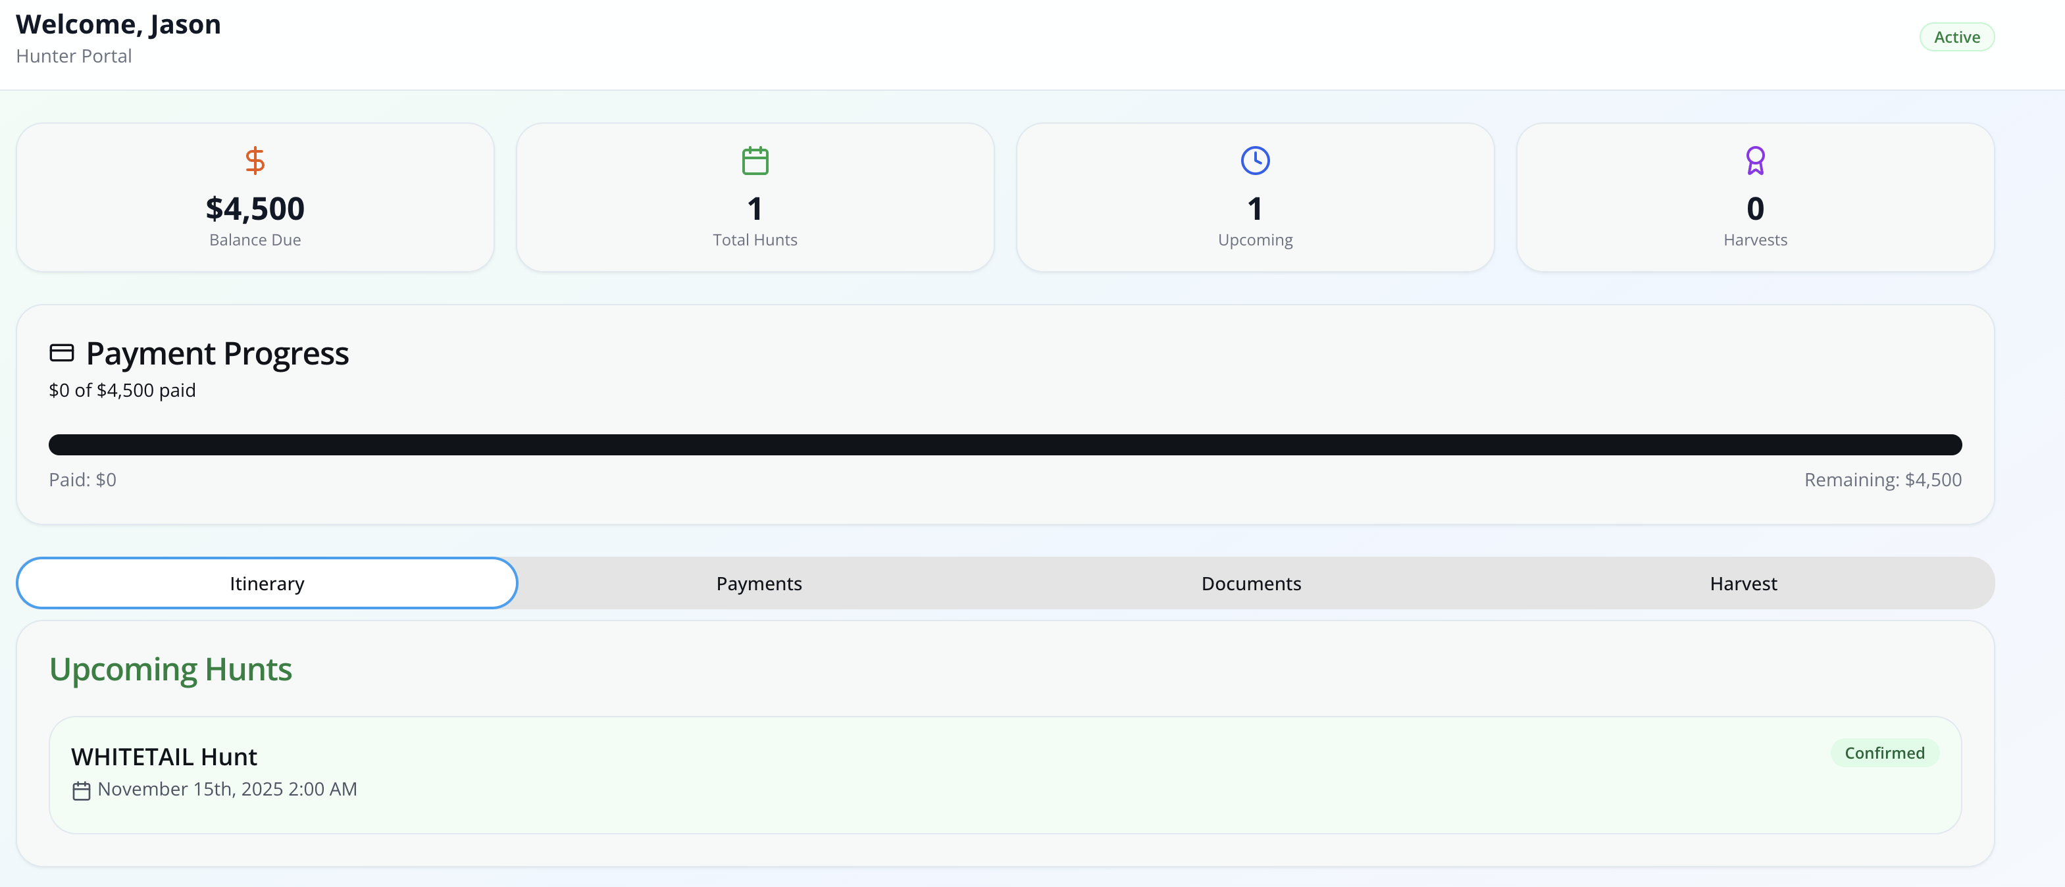Click the Upcoming stat label
The image size is (2065, 887).
pyautogui.click(x=1256, y=240)
